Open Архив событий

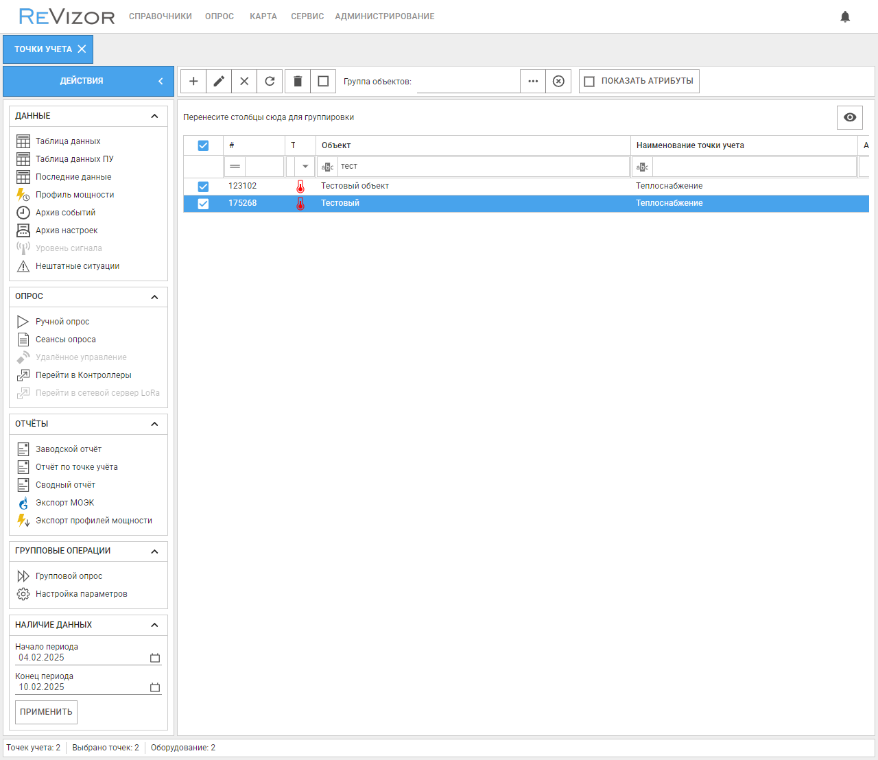pyautogui.click(x=65, y=213)
